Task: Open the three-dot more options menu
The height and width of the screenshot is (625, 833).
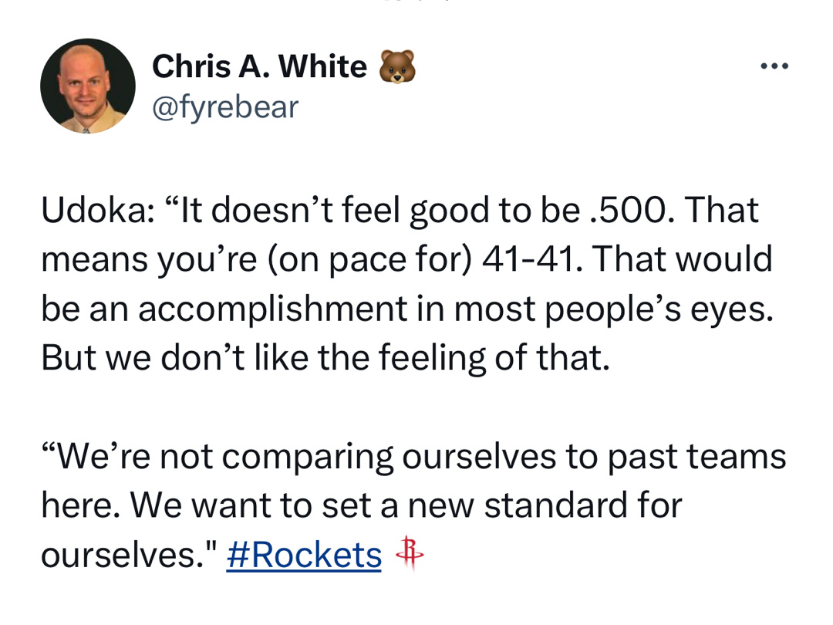Action: [774, 66]
